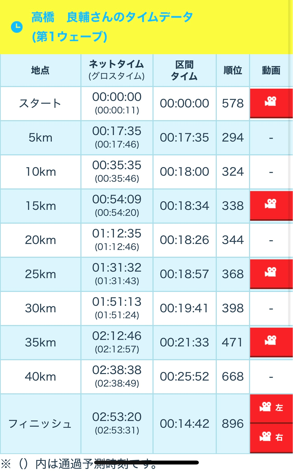293x471 pixels.
Task: Tap the 地点 column header
Action: click(40, 70)
